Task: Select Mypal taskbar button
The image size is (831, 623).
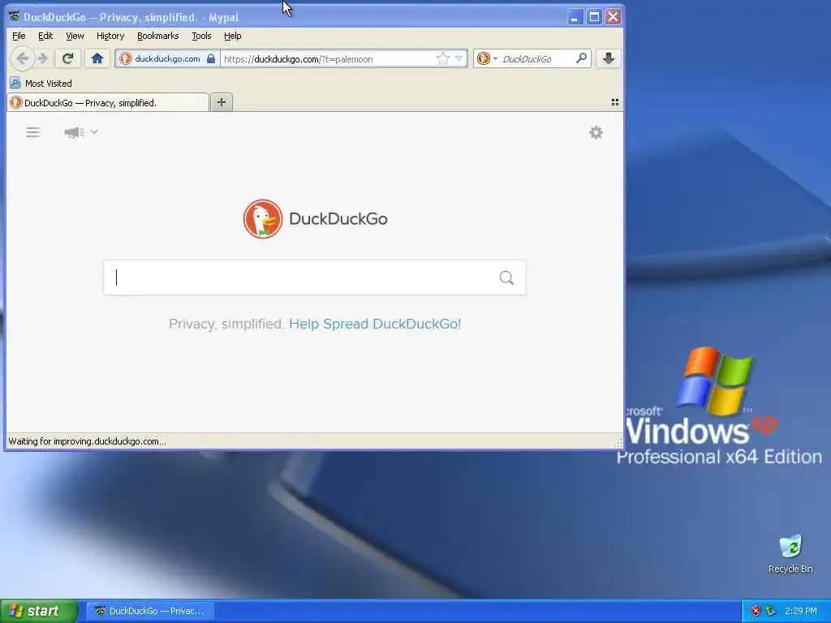Action: [150, 611]
